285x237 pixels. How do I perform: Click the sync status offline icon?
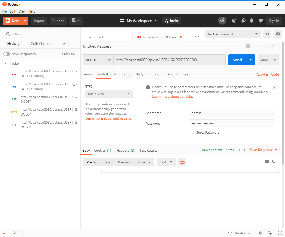pyautogui.click(x=222, y=21)
